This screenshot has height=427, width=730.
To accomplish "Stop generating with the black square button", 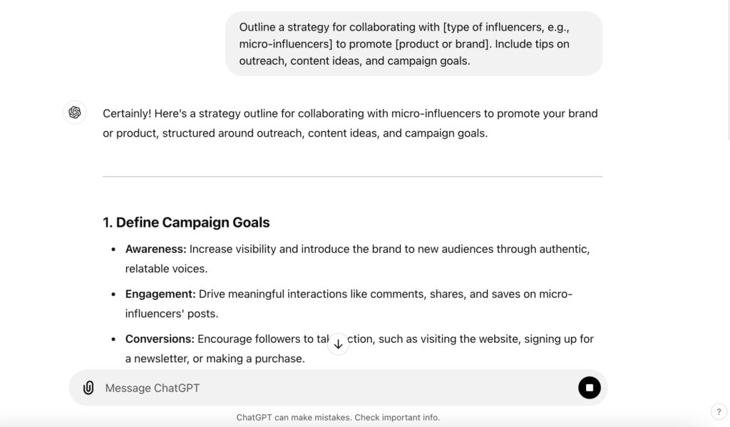I will tap(589, 387).
